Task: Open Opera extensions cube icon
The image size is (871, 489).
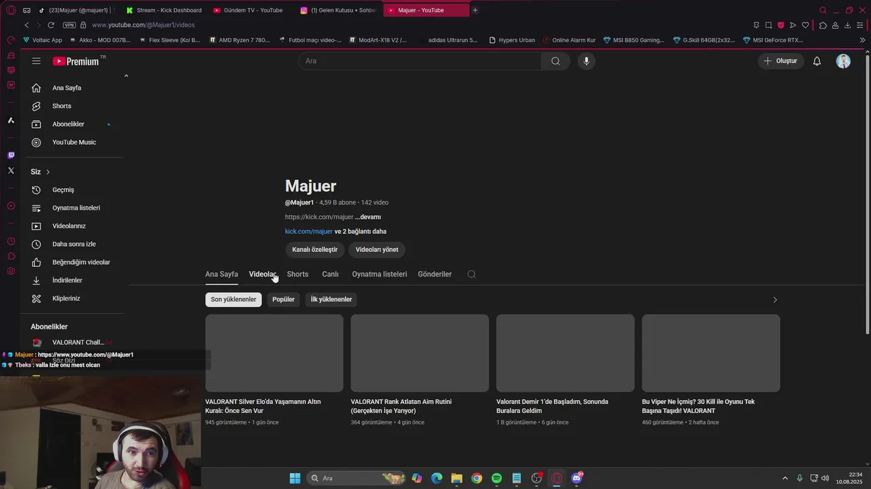Action: 823,25
